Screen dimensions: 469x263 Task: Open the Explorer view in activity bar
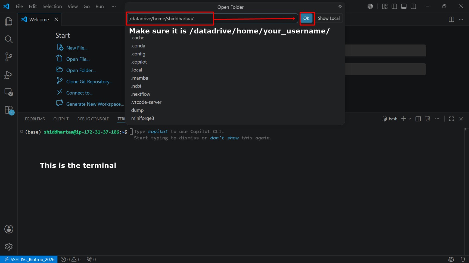[x=9, y=22]
